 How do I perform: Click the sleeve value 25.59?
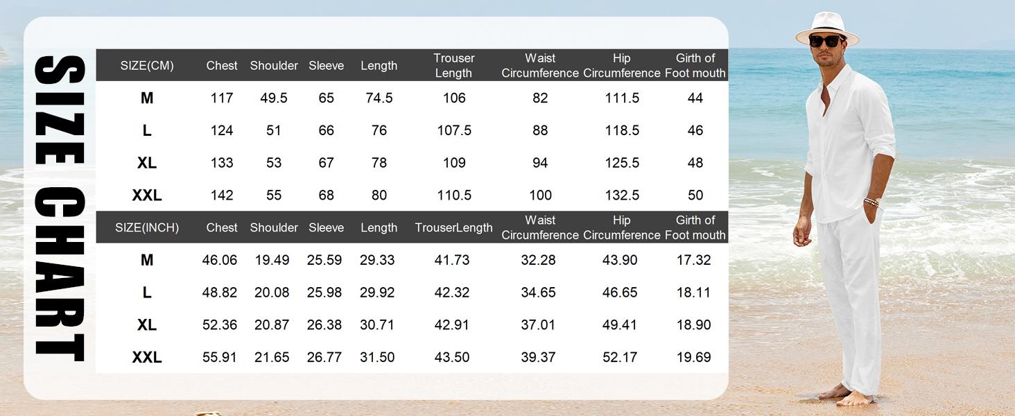click(x=324, y=260)
